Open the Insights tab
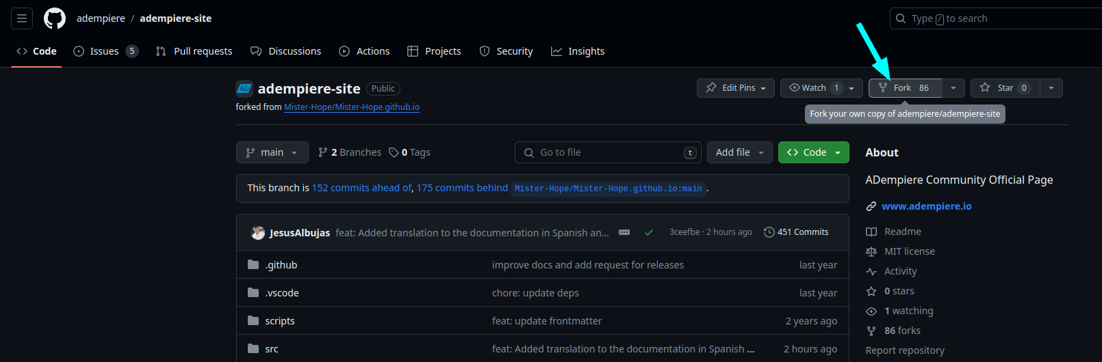This screenshot has width=1102, height=362. [578, 51]
